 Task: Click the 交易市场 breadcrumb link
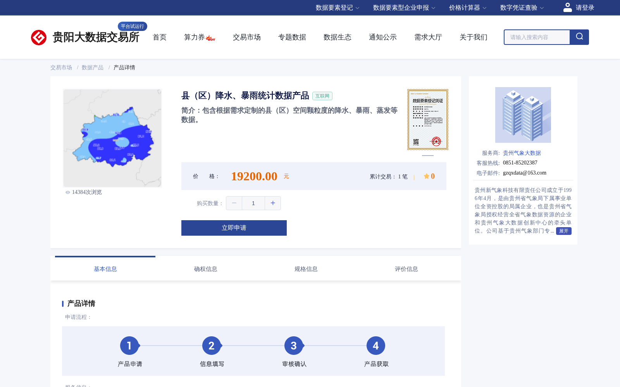click(x=61, y=67)
